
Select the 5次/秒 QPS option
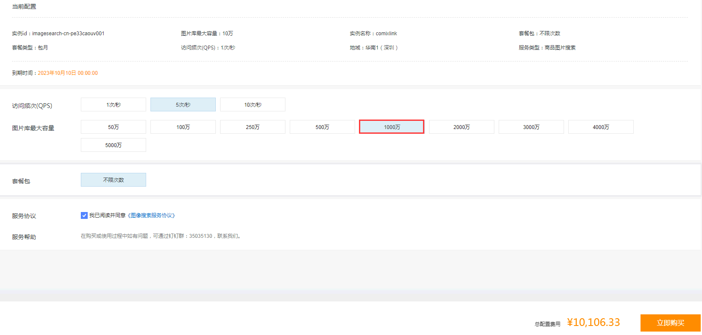tap(183, 104)
